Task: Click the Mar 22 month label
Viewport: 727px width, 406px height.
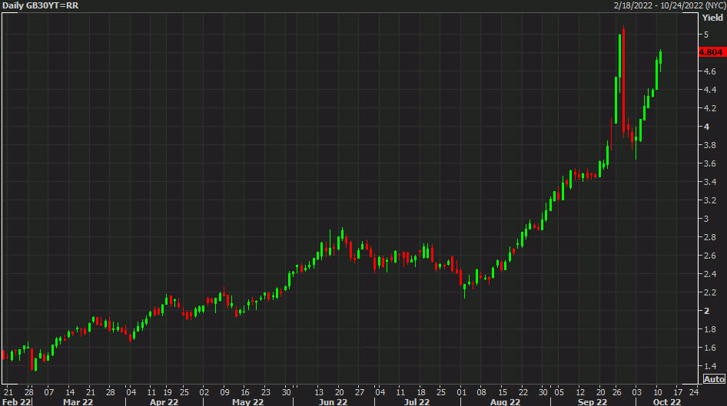Action: click(78, 401)
